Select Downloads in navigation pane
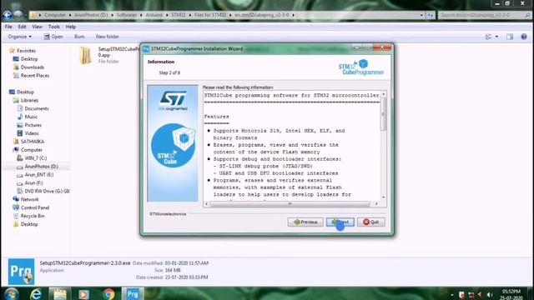 click(32, 67)
